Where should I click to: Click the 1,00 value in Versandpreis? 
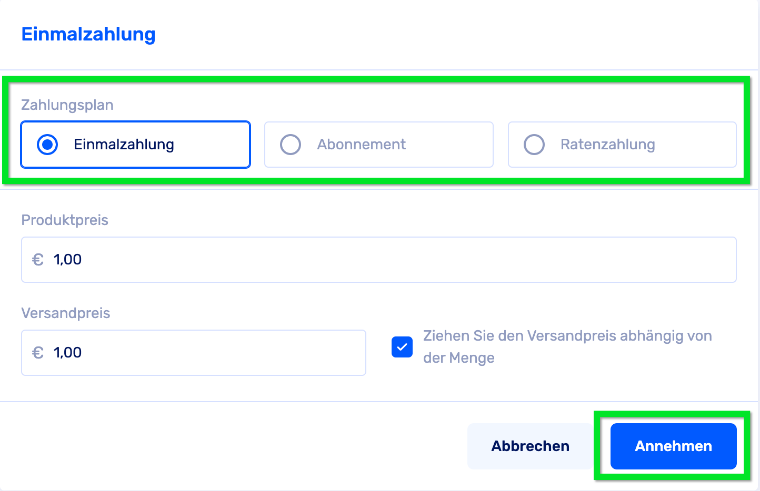[x=67, y=353]
